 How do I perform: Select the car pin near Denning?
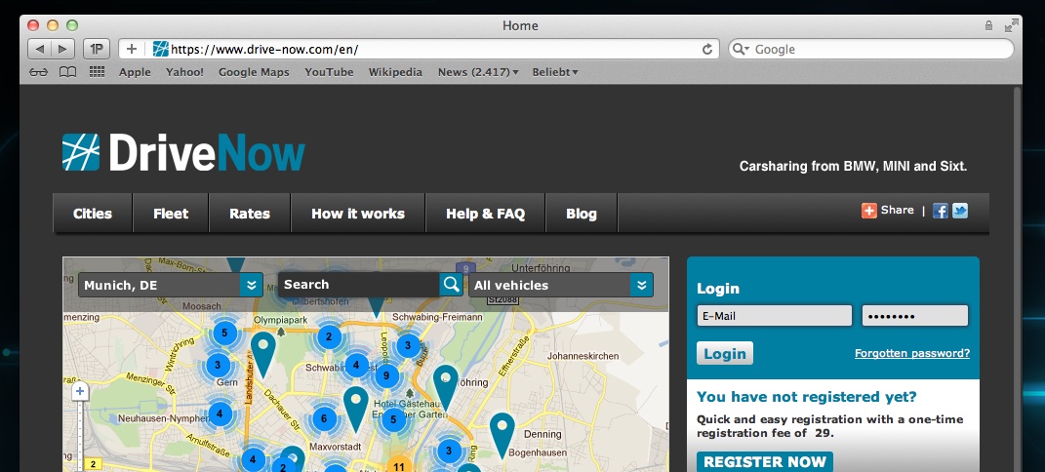[x=502, y=435]
